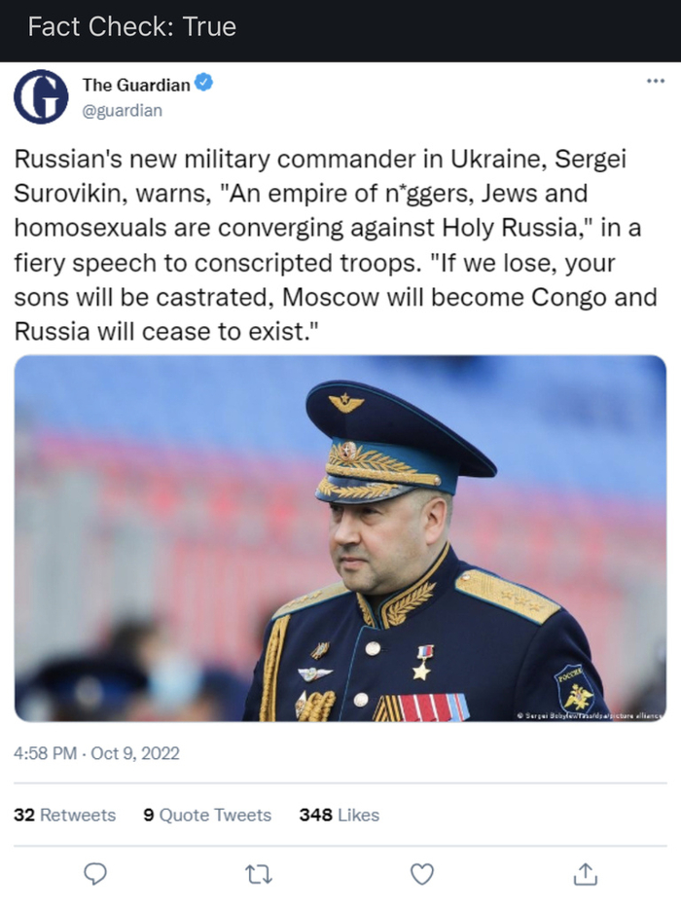Click the "Russia will cease to exist" line
681x908 pixels.
(x=167, y=331)
